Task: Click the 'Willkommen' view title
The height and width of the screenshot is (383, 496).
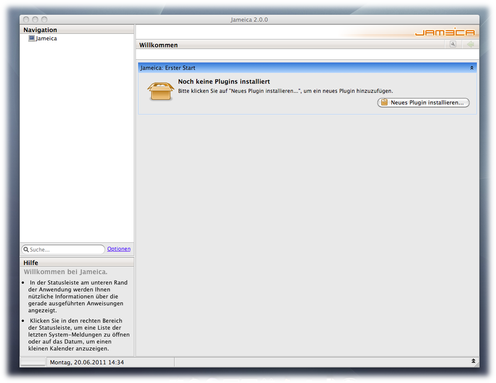Action: point(159,45)
